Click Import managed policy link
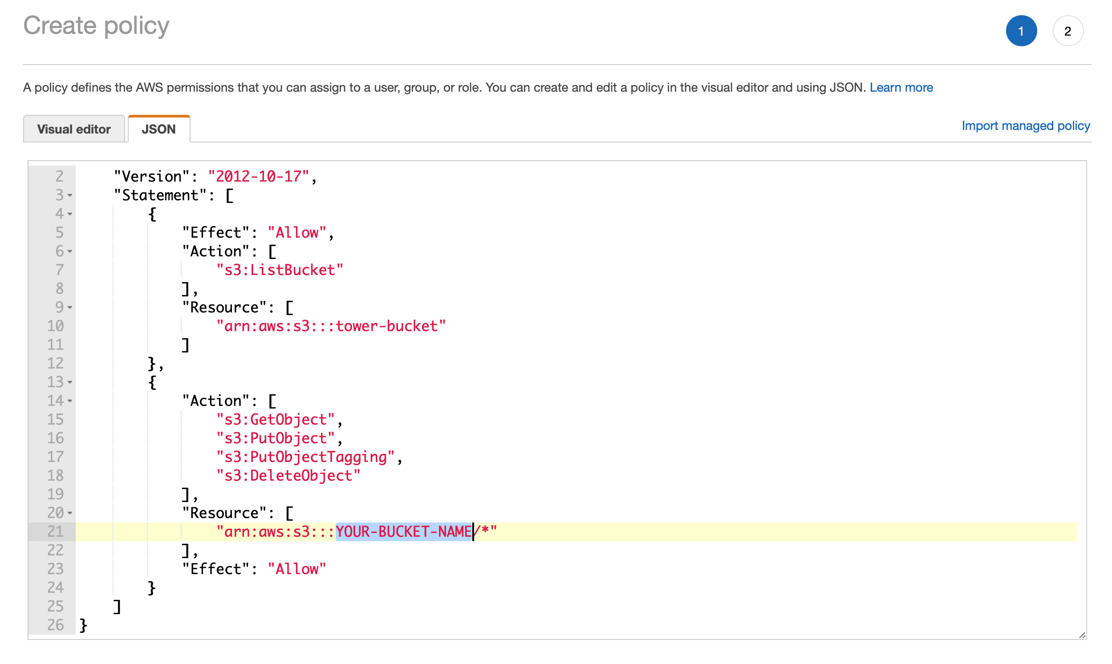Image resolution: width=1112 pixels, height=664 pixels. tap(1025, 126)
